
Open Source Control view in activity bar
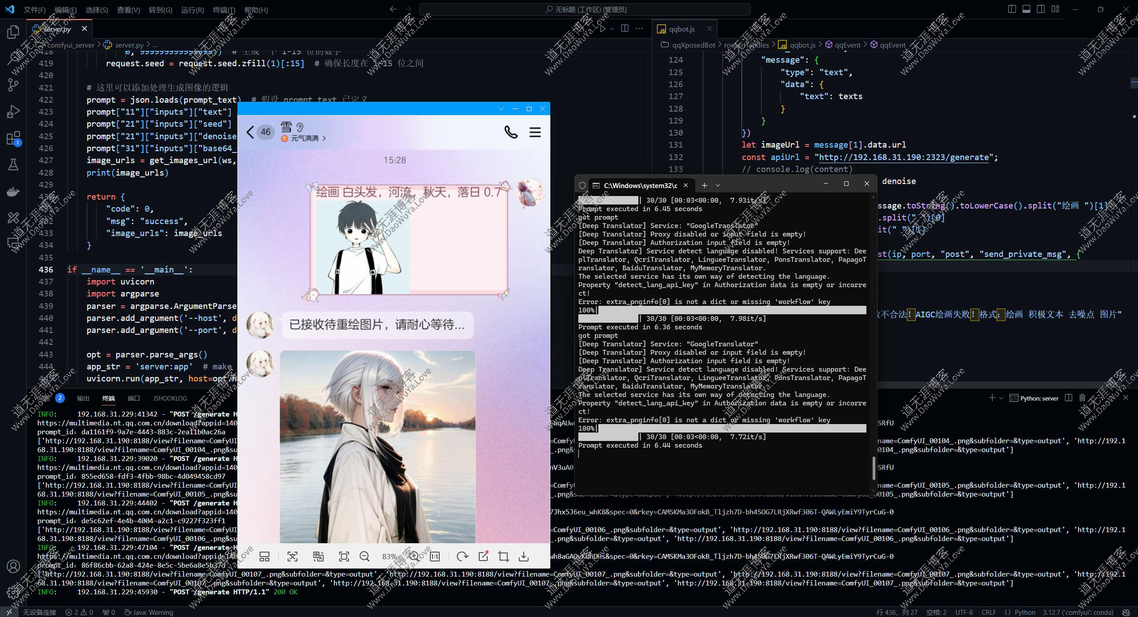tap(13, 85)
